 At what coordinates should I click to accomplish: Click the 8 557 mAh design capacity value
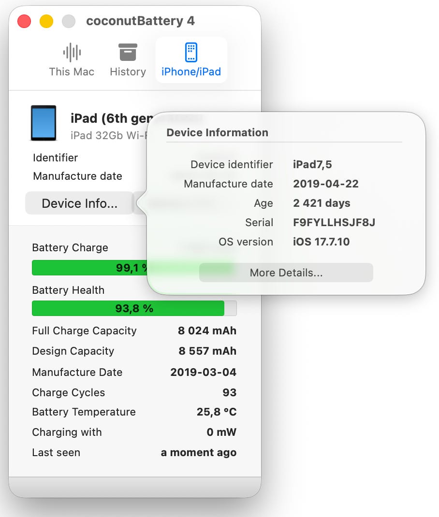pos(207,351)
